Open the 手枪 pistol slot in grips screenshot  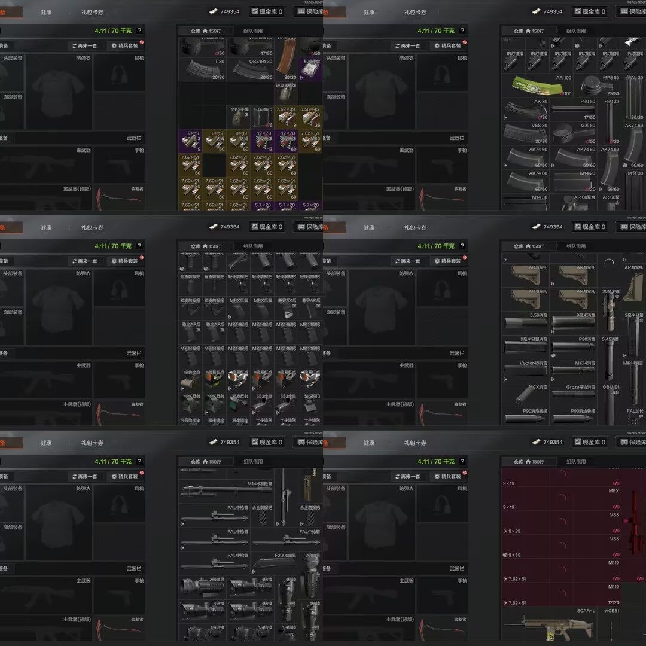tap(119, 379)
